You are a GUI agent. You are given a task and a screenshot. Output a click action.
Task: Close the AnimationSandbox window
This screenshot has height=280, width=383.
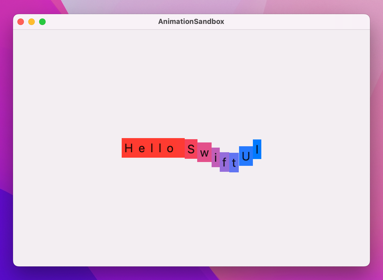pyautogui.click(x=21, y=22)
